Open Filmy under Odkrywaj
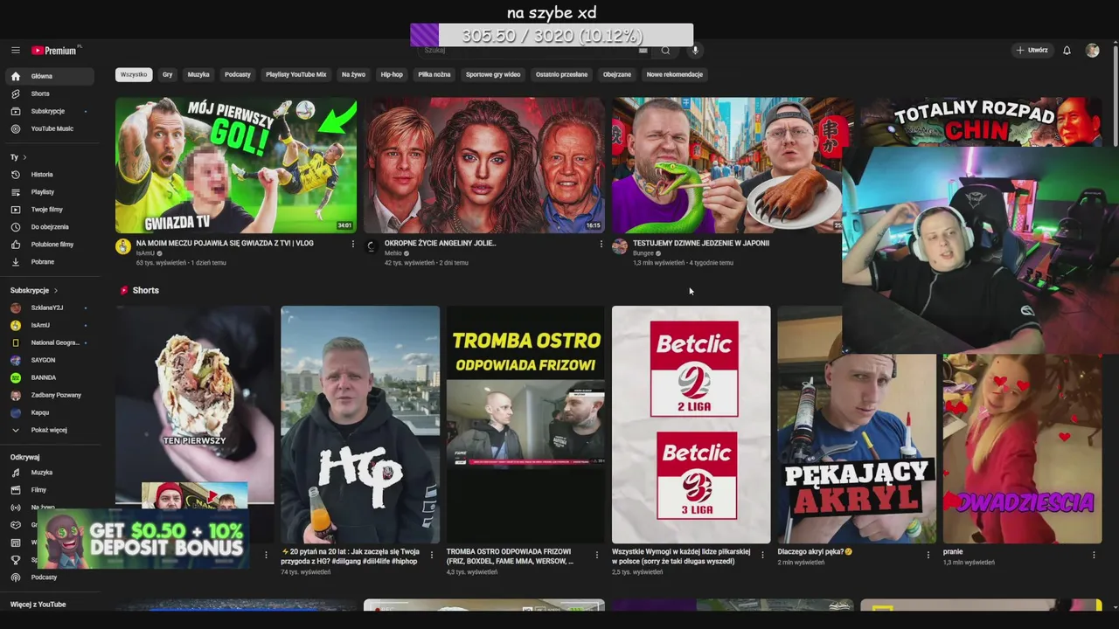The width and height of the screenshot is (1119, 629). [x=50, y=490]
